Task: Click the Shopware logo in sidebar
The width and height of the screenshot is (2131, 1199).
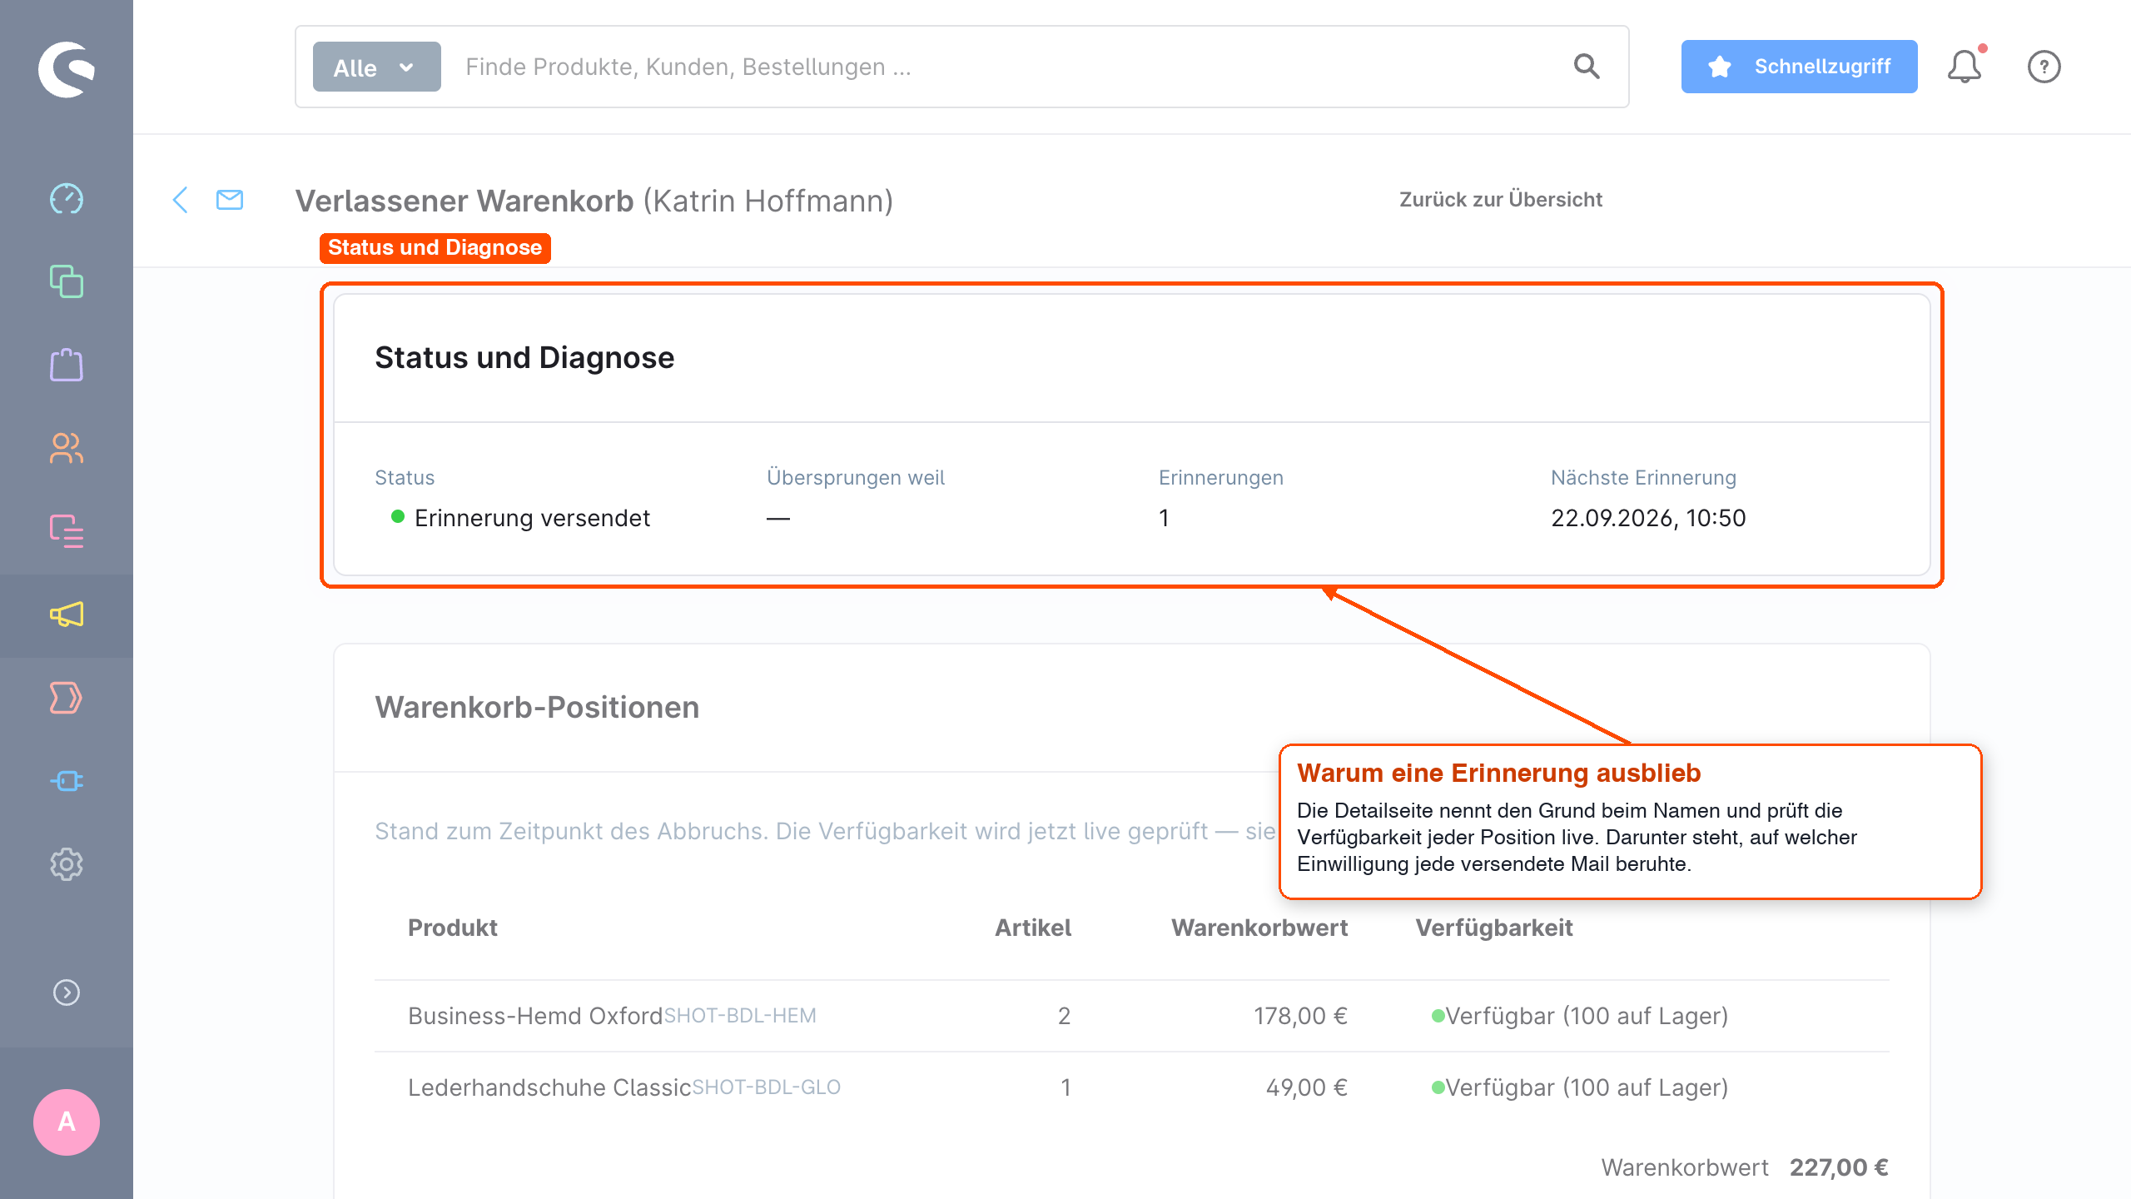Action: 67,69
